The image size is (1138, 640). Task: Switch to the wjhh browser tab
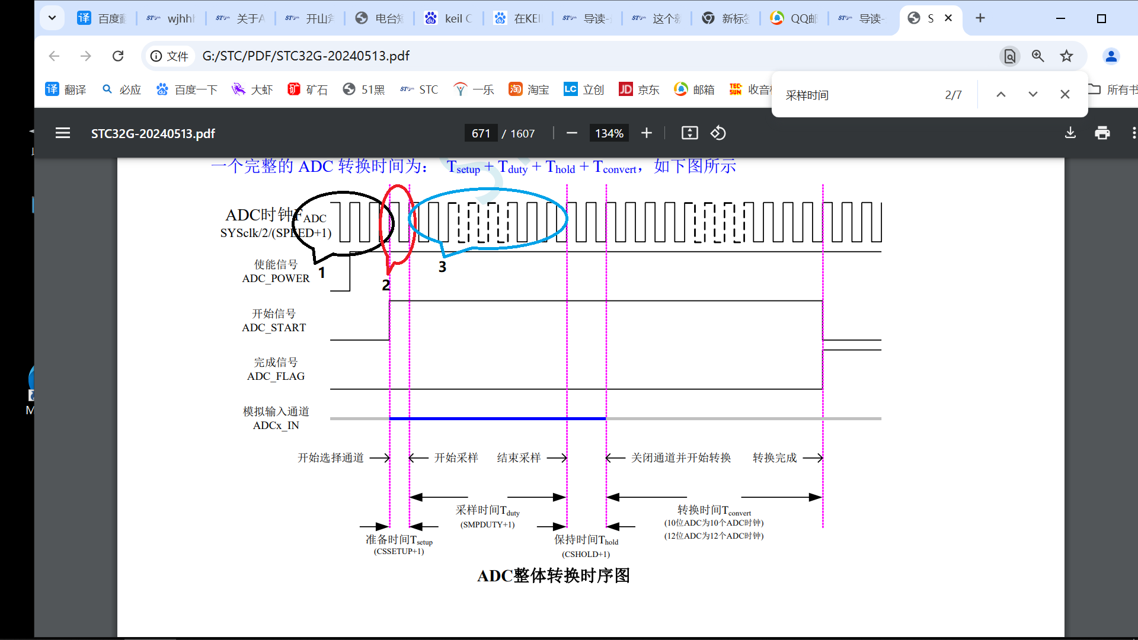tap(171, 18)
